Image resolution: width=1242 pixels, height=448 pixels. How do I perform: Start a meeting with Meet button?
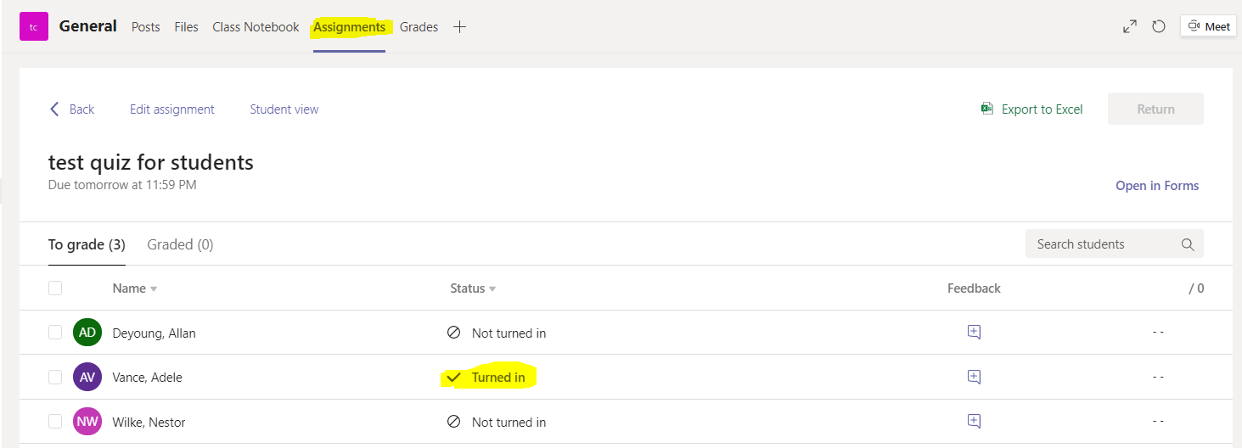tap(1208, 26)
